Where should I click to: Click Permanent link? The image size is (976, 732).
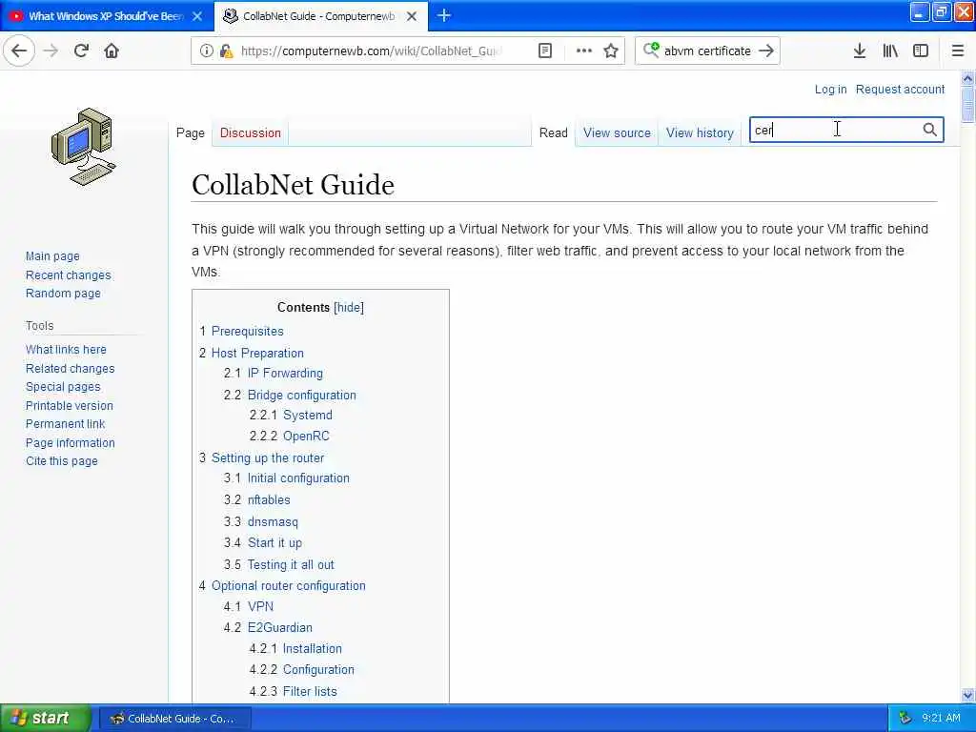(65, 424)
